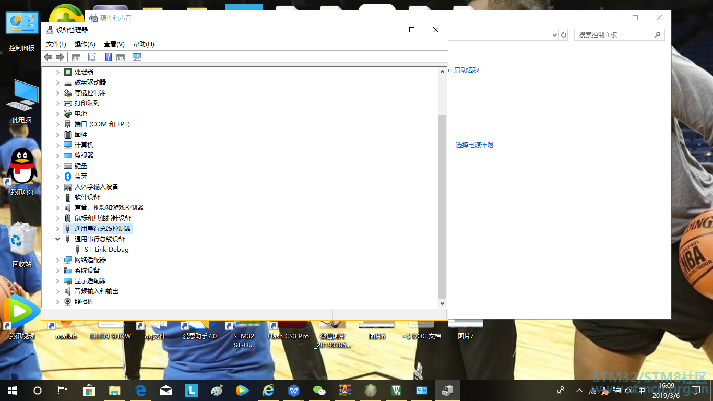Screen dimensions: 713x401
Task: Open the address bar dropdown in Control Panel window
Action: [555, 35]
